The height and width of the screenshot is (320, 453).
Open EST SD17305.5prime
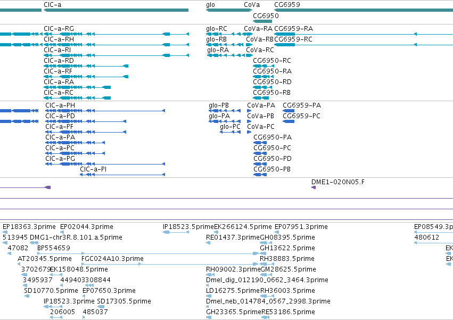pos(124,301)
